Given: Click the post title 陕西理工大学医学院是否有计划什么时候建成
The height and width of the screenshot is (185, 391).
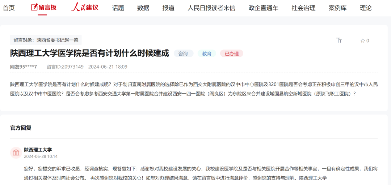Looking at the screenshot, I should coord(89,53).
